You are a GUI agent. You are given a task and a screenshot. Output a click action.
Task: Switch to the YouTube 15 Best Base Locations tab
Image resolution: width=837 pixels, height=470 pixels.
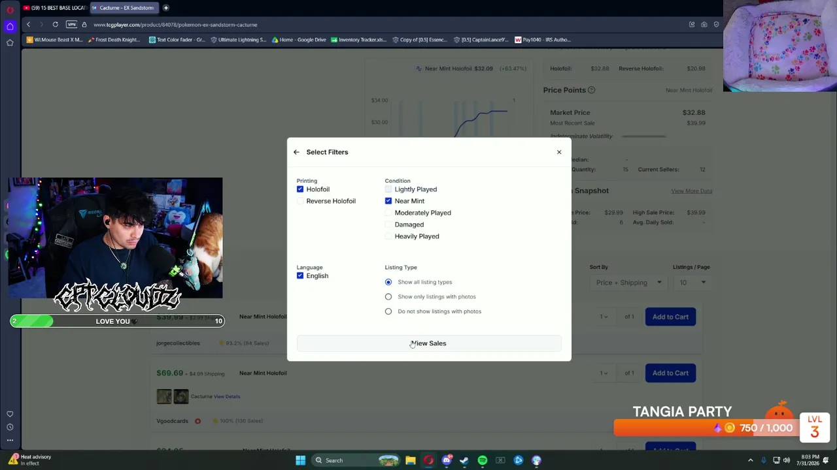[55, 8]
